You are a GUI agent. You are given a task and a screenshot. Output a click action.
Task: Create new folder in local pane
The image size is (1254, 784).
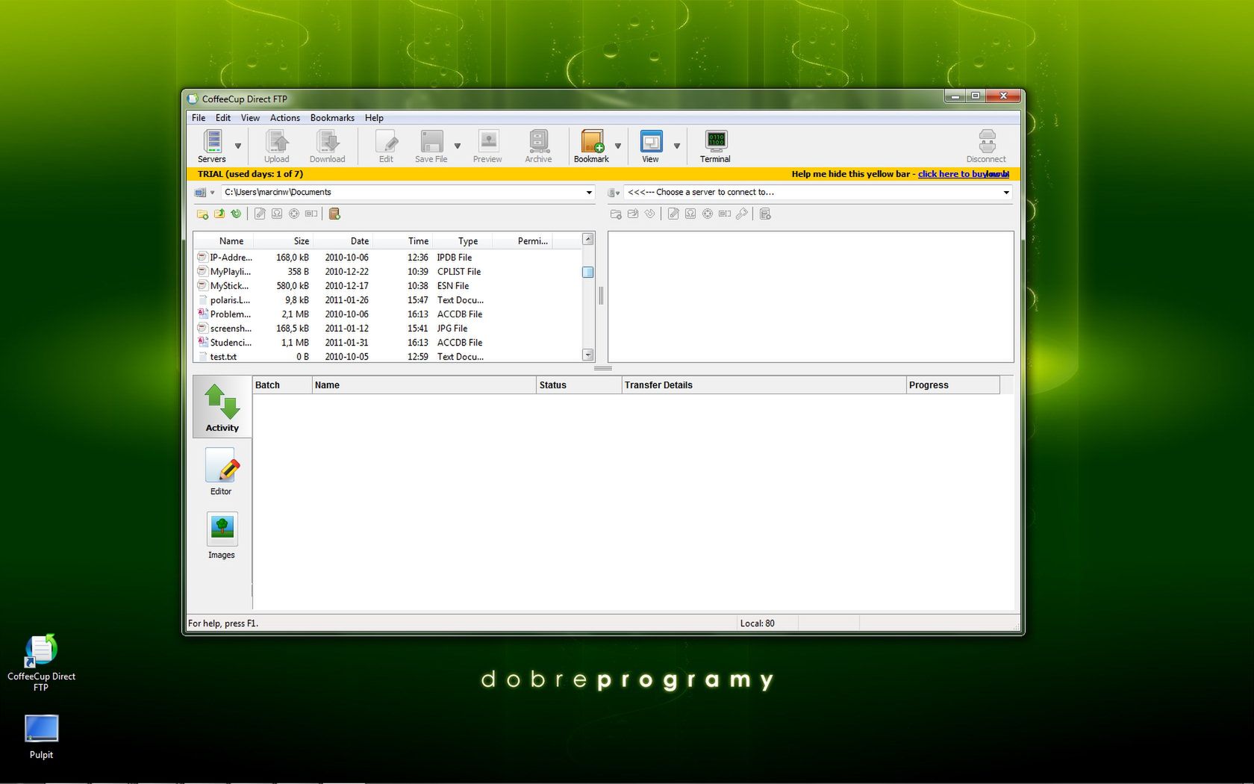click(x=202, y=214)
